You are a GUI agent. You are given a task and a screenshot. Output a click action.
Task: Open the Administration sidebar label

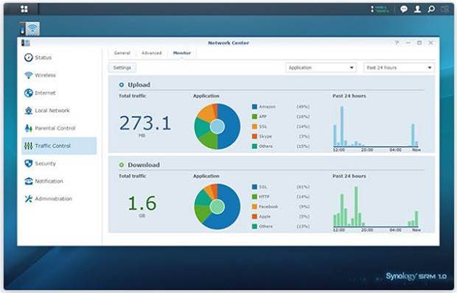click(x=53, y=199)
